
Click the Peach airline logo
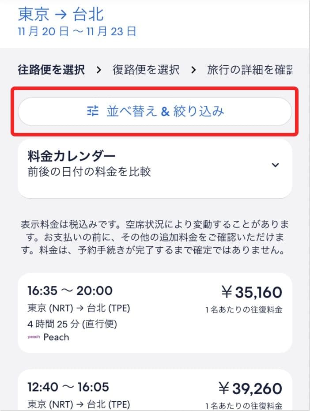click(x=34, y=337)
